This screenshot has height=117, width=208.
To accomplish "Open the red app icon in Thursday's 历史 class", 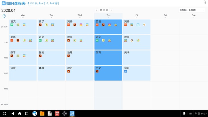I will pyautogui.click(x=97, y=71).
